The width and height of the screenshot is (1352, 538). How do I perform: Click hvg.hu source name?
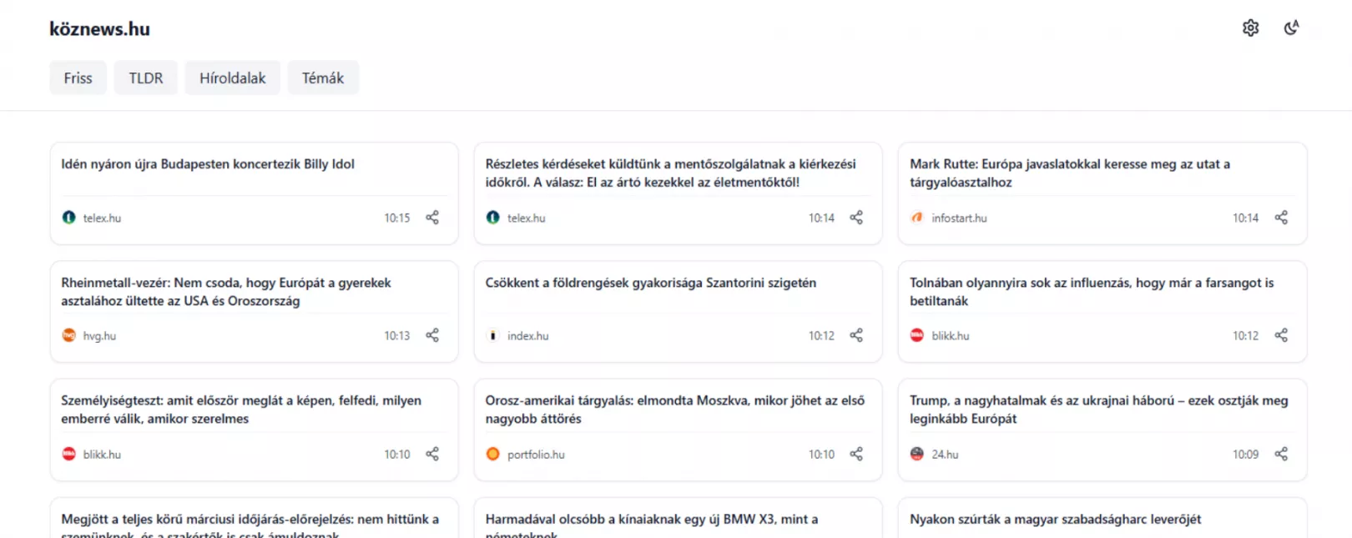[x=99, y=335]
